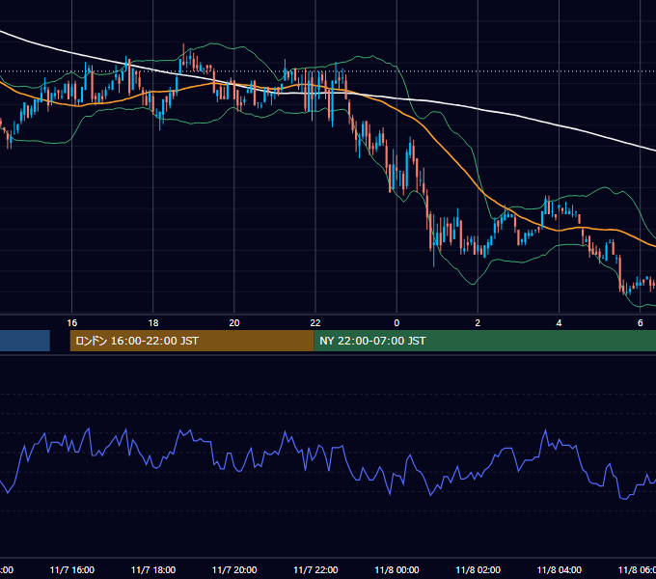The image size is (656, 579).
Task: Click the 22 hour axis label
Action: [x=315, y=323]
